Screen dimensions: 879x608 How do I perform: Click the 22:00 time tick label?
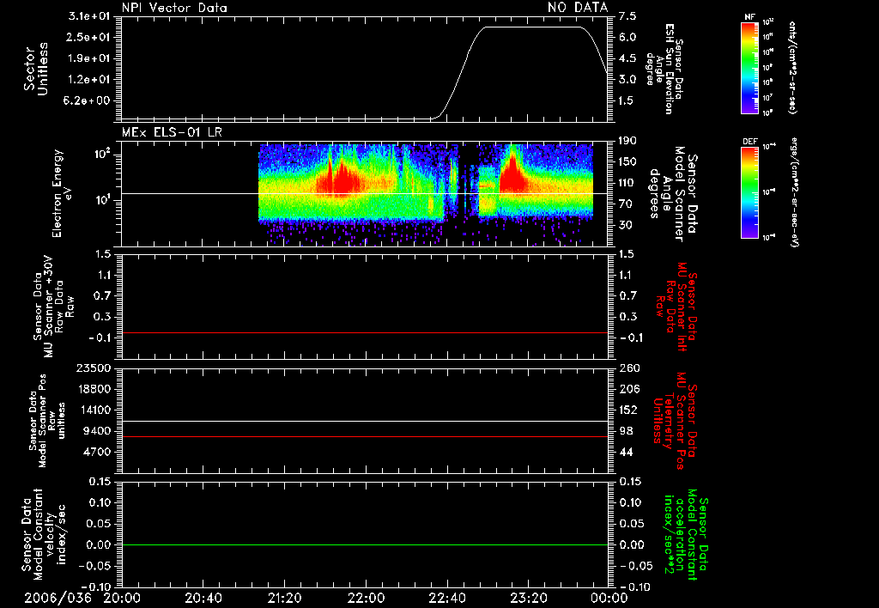(x=366, y=598)
